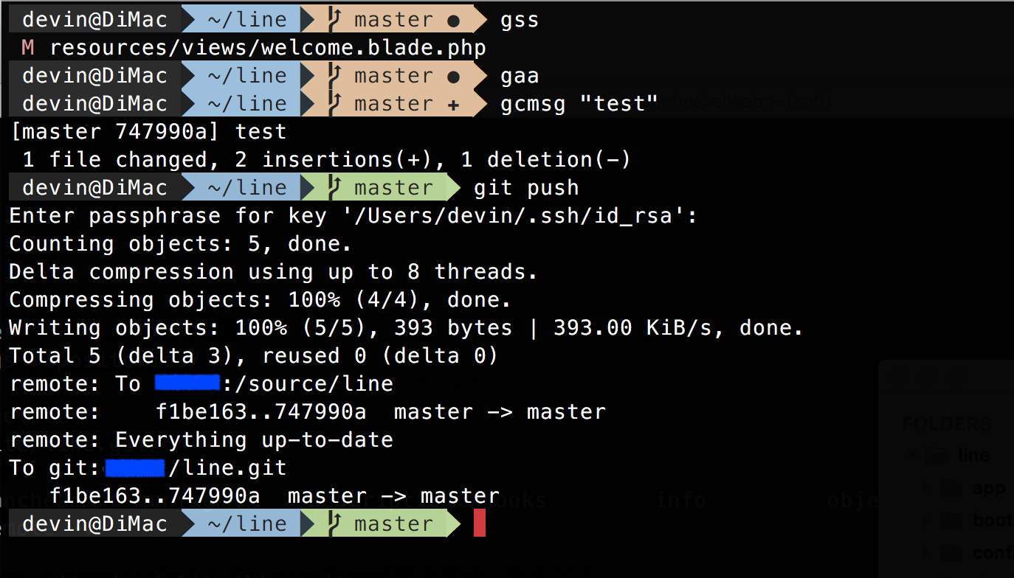1014x578 pixels.
Task: Expand the app folder in the background sidebar
Action: tap(926, 488)
